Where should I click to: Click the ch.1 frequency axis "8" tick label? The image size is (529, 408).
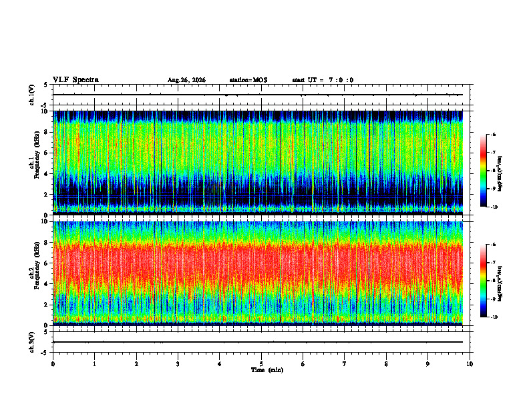46,132
